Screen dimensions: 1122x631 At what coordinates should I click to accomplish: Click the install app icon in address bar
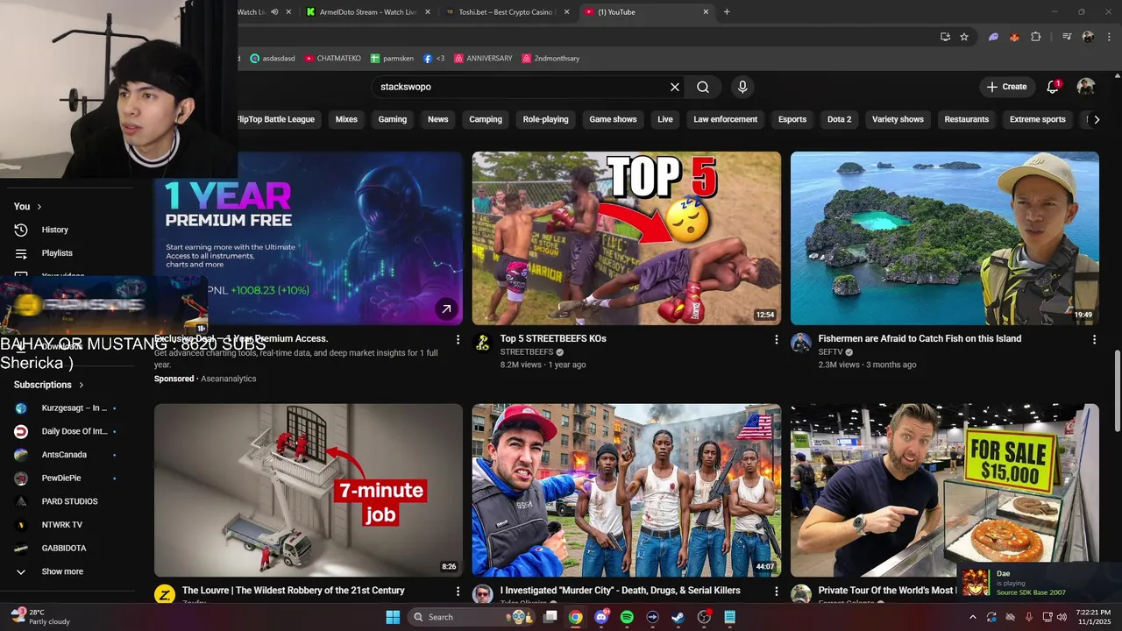coord(945,37)
